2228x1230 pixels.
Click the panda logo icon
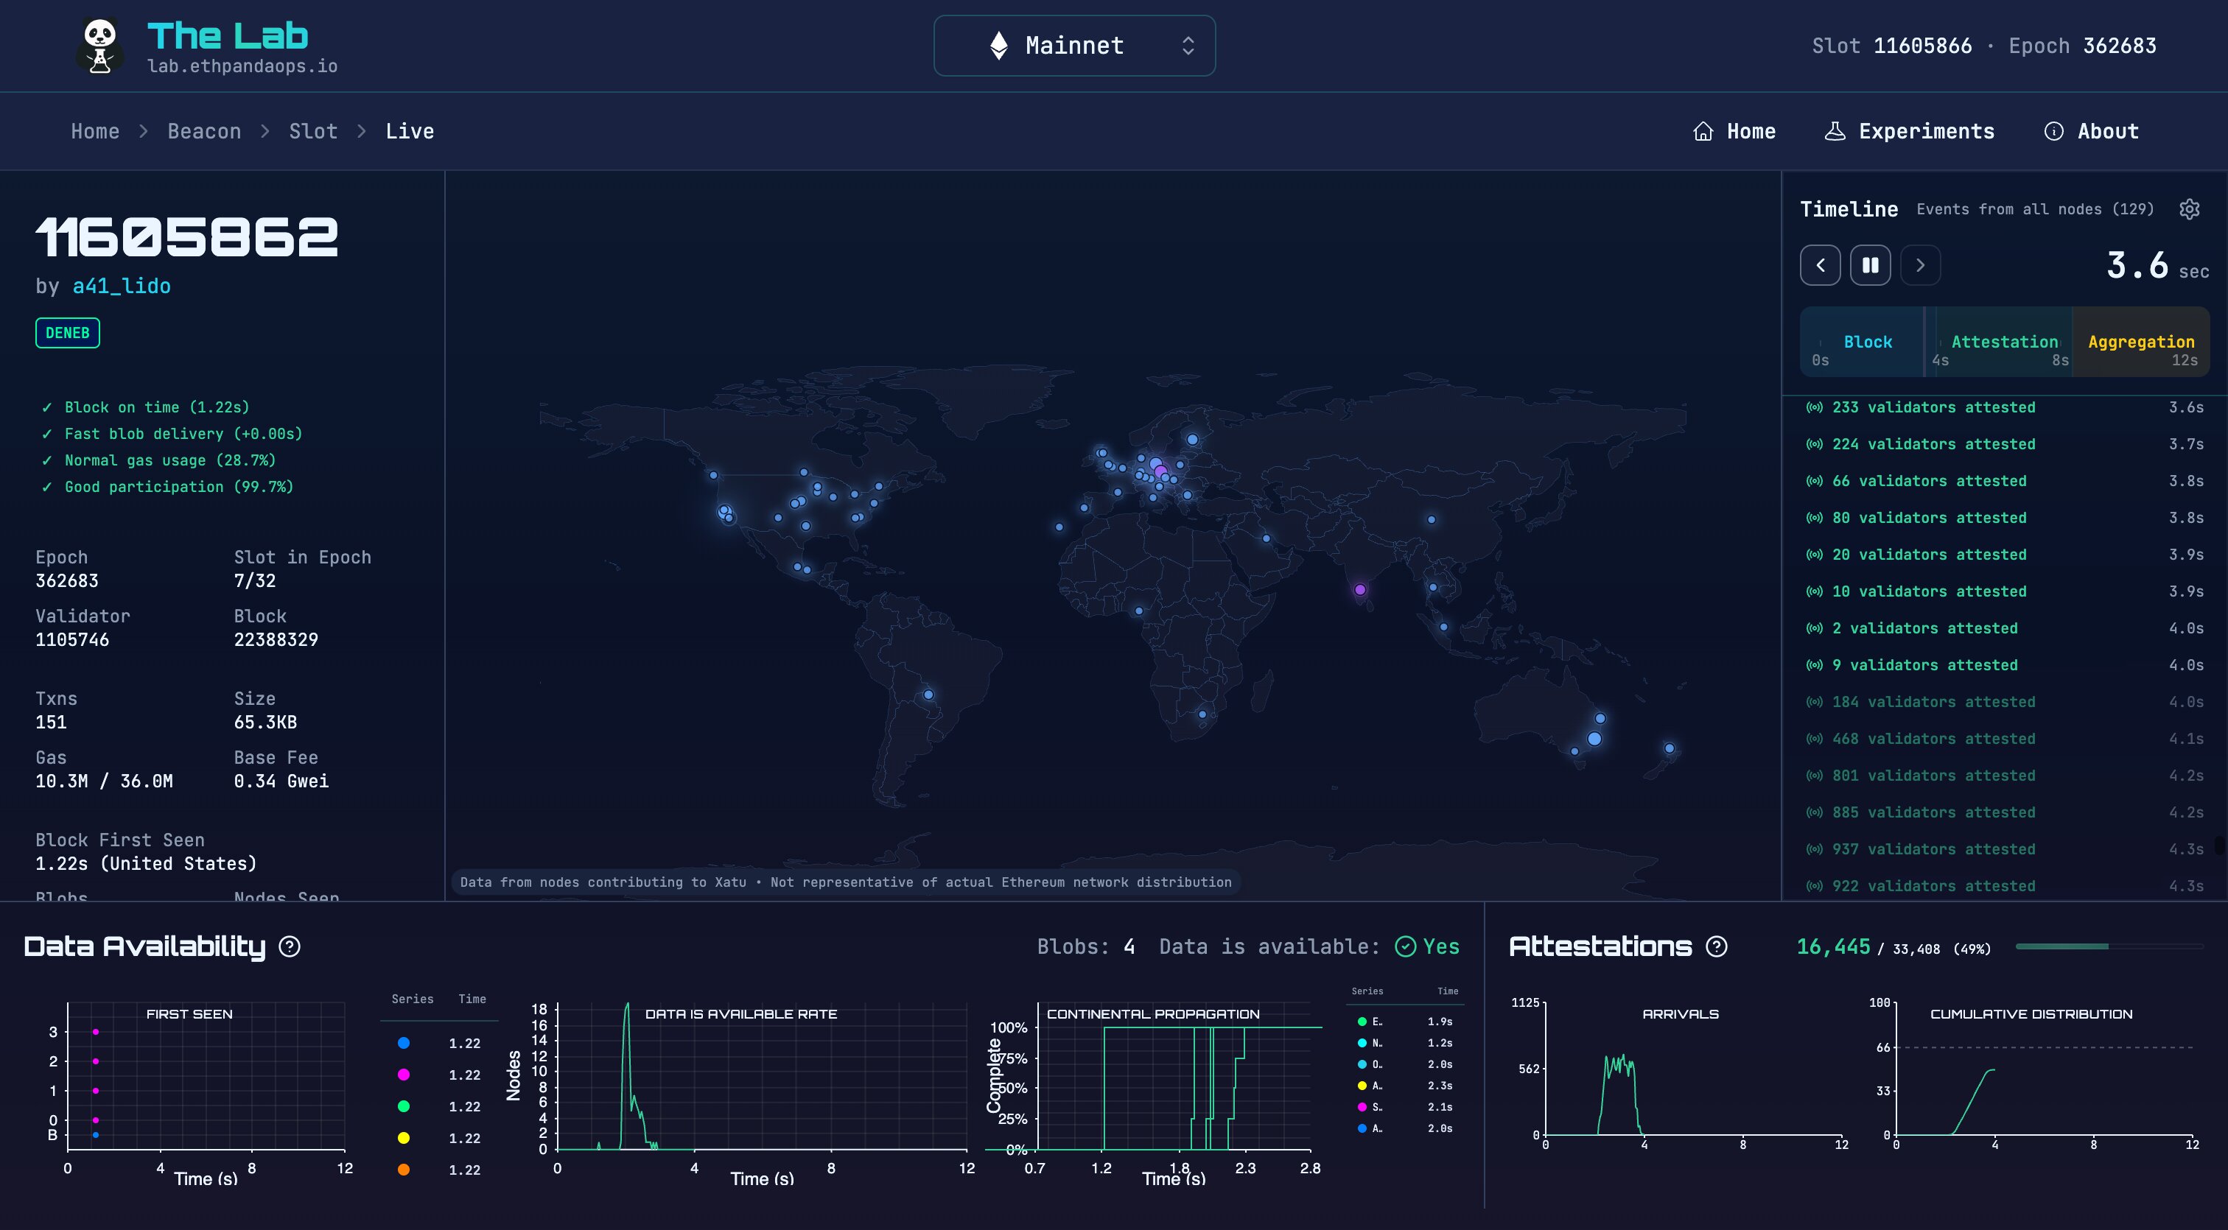tap(100, 45)
